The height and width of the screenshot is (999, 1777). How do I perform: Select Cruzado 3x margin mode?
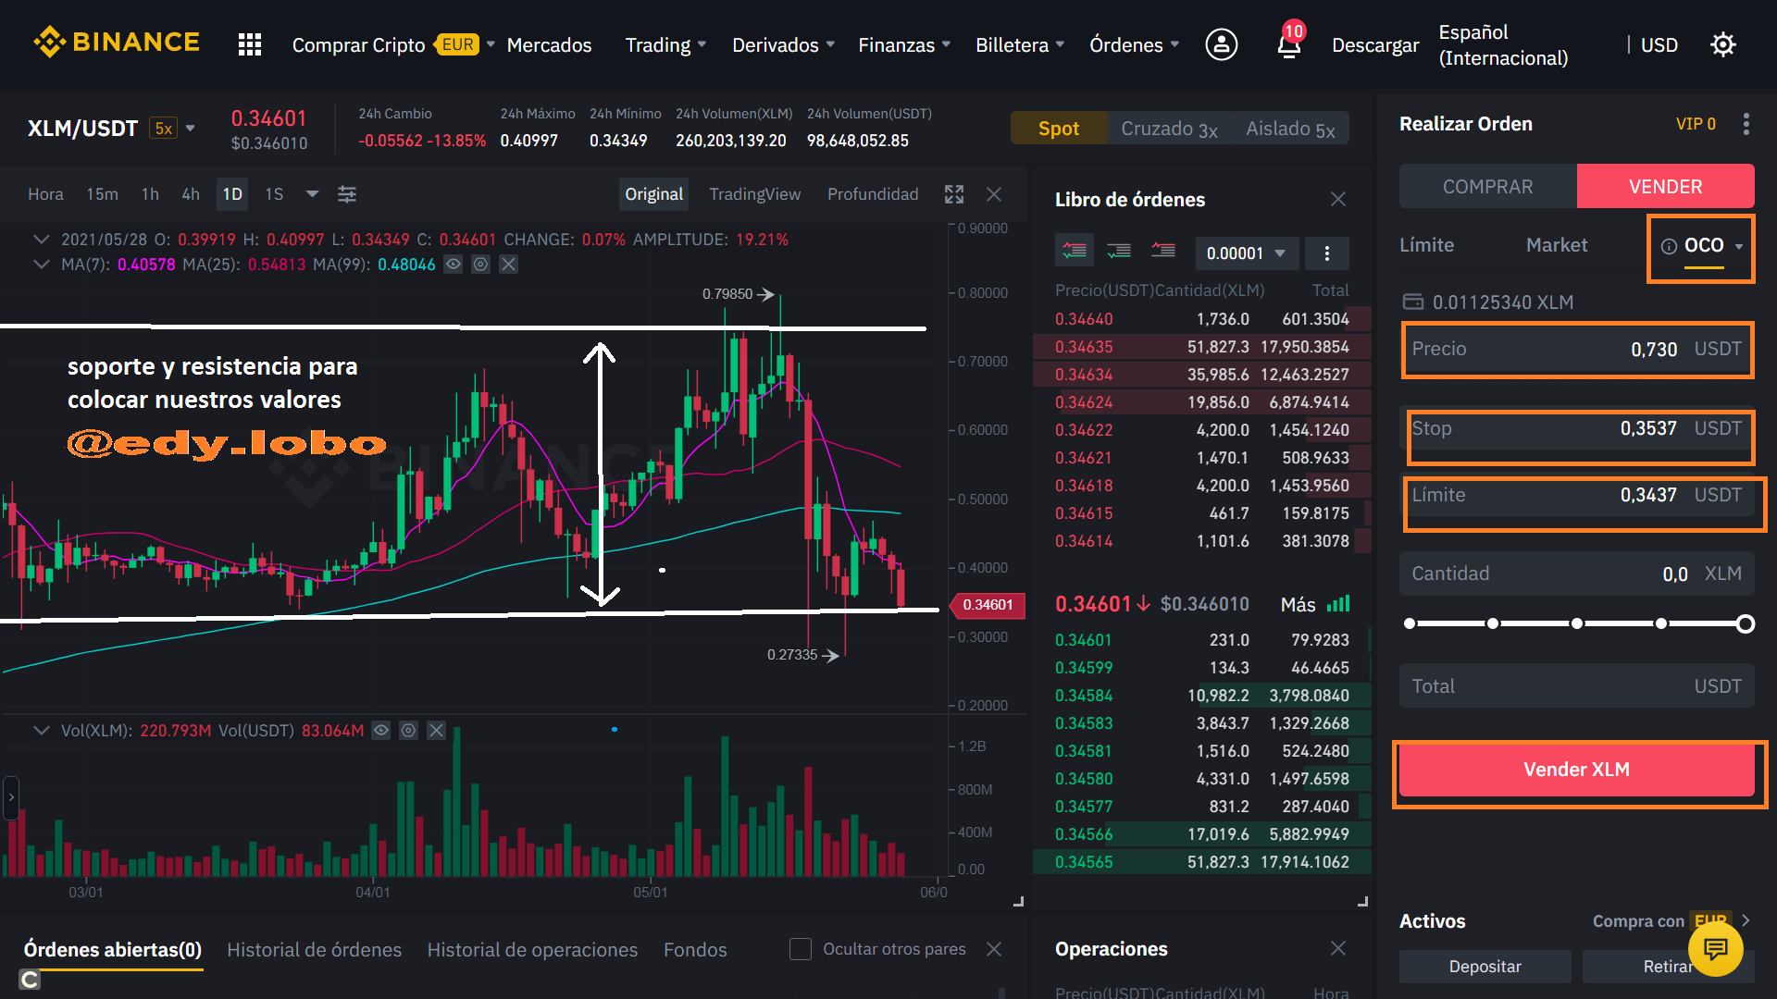coord(1169,129)
